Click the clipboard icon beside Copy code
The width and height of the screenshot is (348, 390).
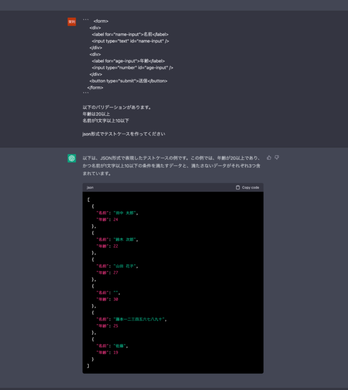[x=238, y=187]
